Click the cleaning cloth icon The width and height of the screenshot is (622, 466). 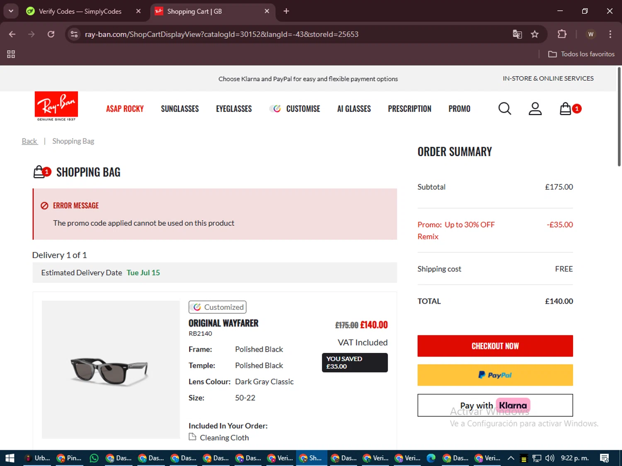pyautogui.click(x=192, y=437)
